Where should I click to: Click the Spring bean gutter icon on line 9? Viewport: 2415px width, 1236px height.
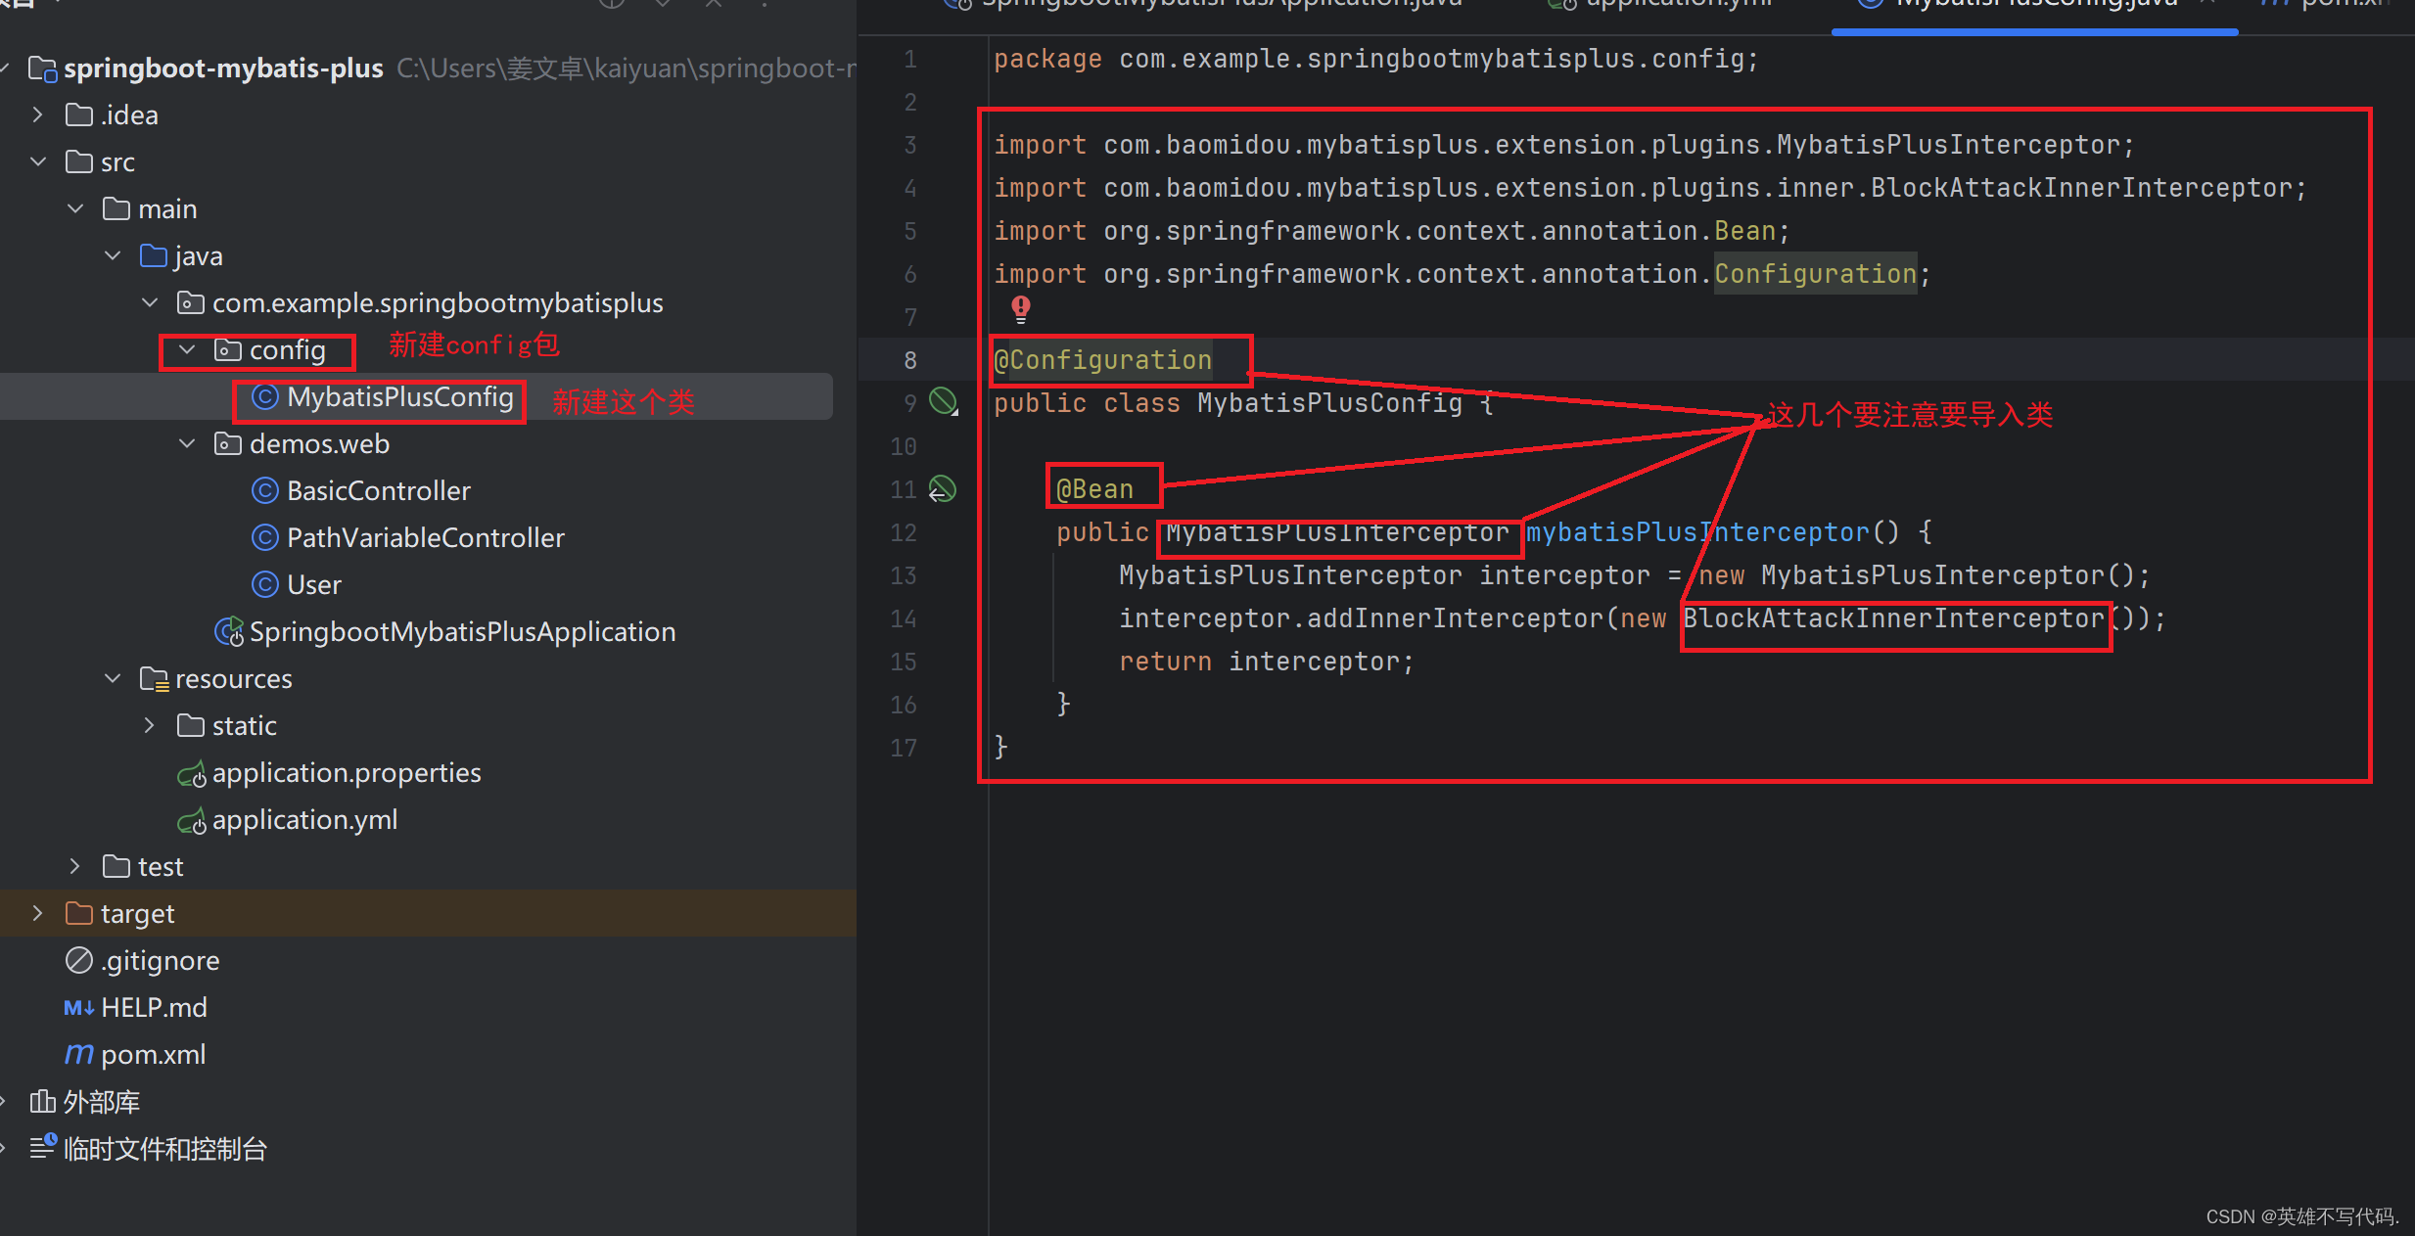point(943,401)
